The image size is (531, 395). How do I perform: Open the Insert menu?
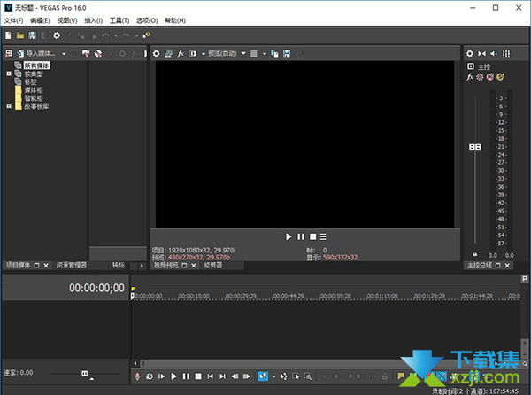point(93,20)
